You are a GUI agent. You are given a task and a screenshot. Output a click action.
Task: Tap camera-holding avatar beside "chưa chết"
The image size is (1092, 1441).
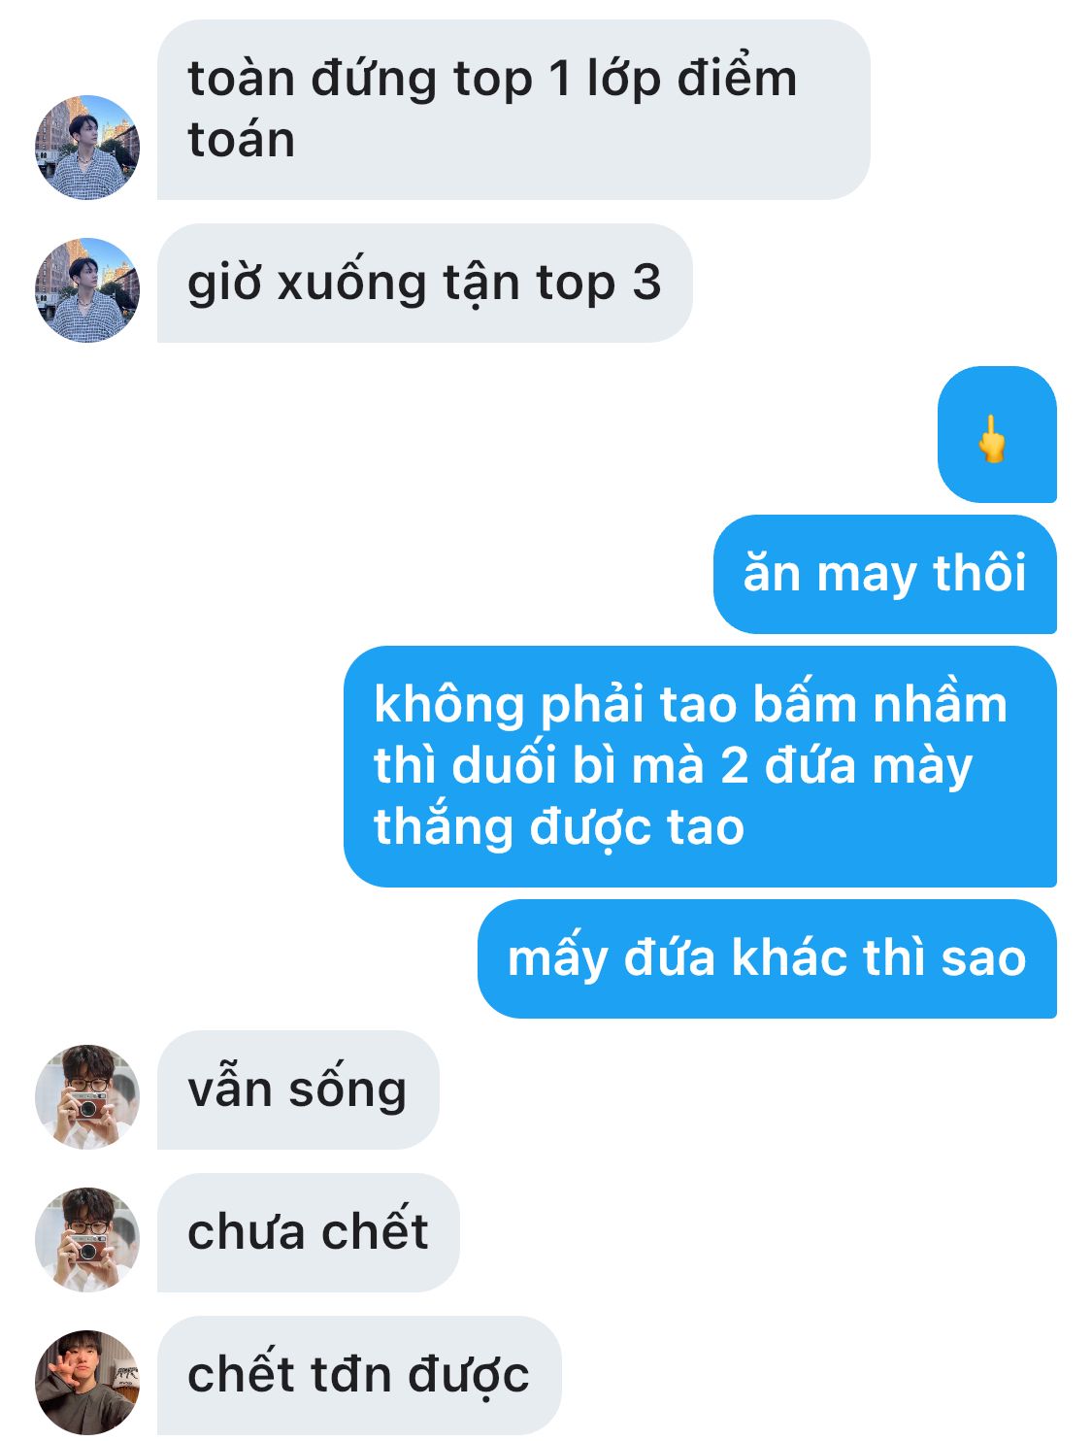87,1240
